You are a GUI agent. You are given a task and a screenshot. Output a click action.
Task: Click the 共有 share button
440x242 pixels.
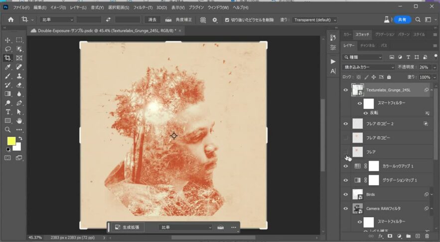coord(402,19)
